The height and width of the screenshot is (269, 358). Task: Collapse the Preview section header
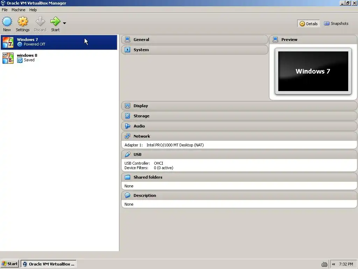tap(313, 40)
